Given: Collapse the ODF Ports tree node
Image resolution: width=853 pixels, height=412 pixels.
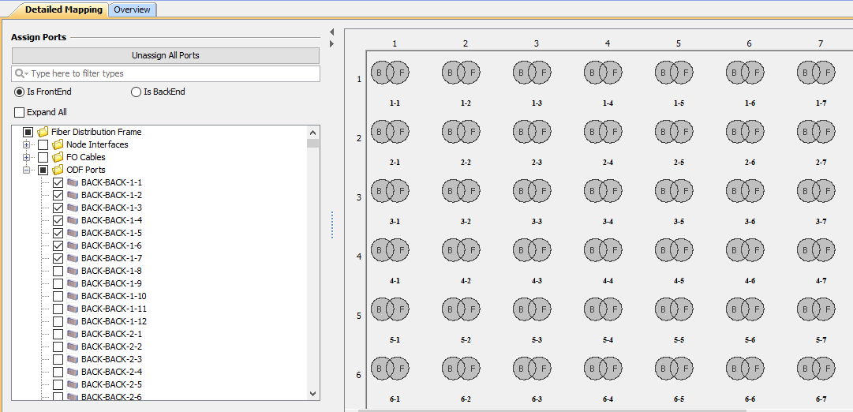Looking at the screenshot, I should pos(28,170).
